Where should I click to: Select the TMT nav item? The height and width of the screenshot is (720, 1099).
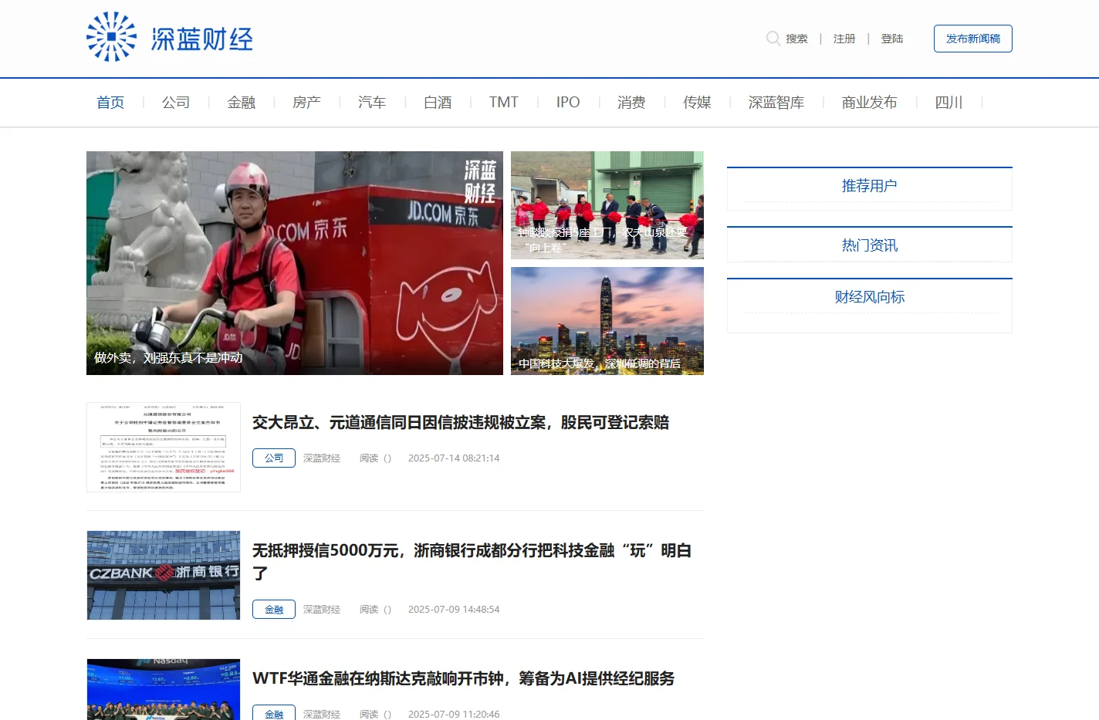tap(503, 103)
